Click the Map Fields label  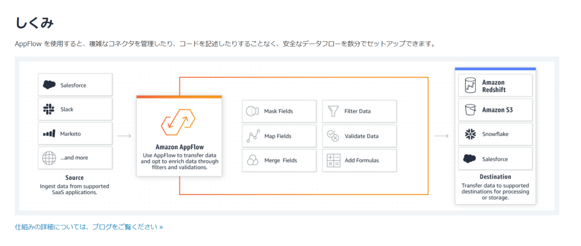point(278,136)
